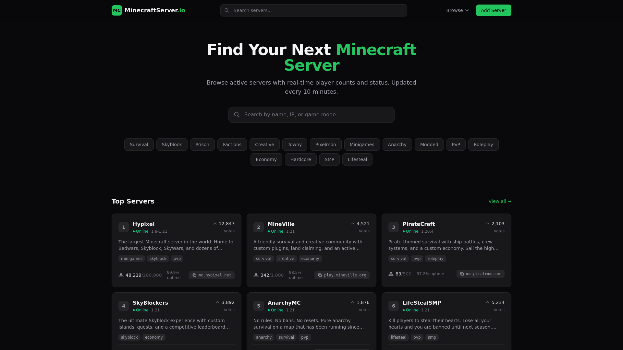Click the MC logo icon
623x350 pixels.
coord(117,10)
